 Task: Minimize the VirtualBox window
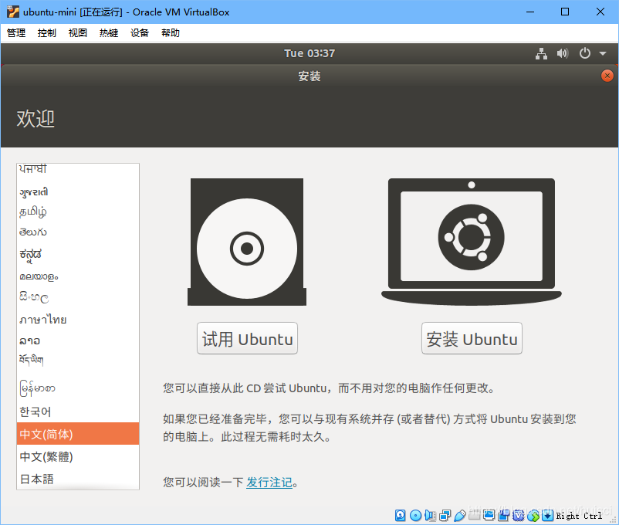pyautogui.click(x=530, y=12)
